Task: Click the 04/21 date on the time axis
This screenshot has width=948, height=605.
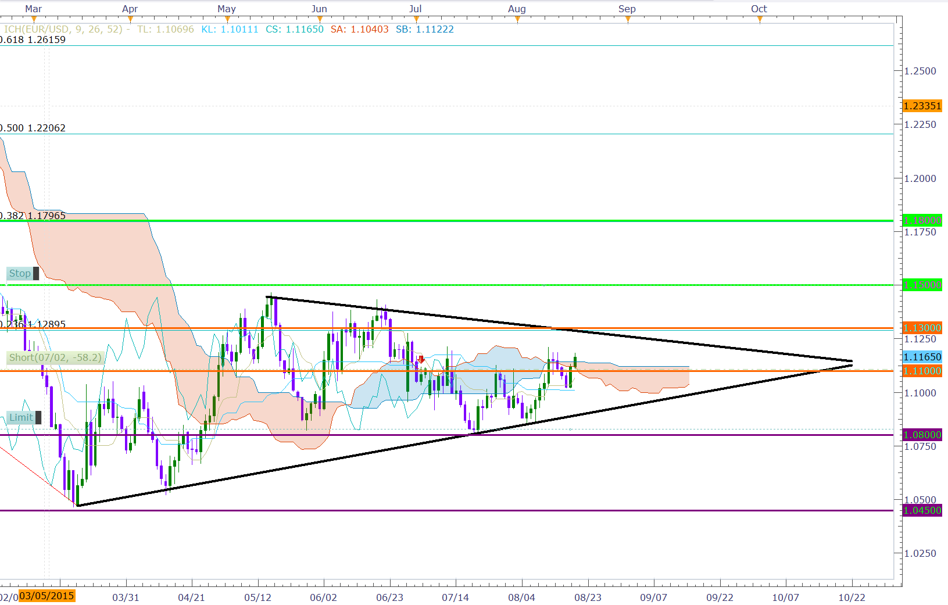Action: (191, 597)
